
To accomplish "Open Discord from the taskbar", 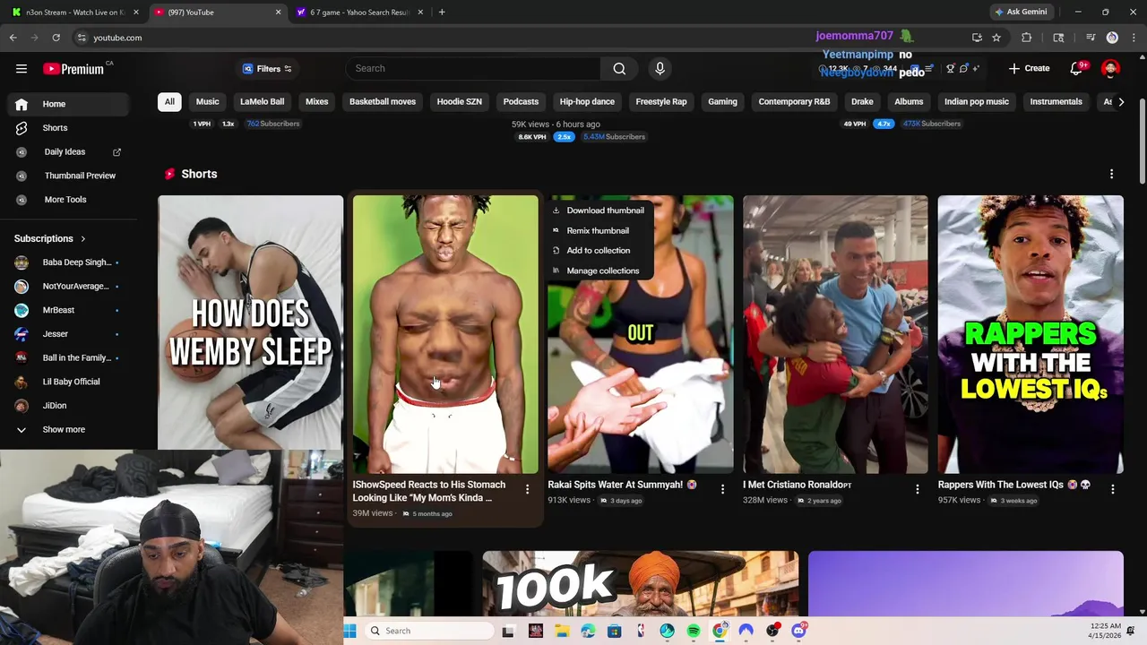I will click(x=798, y=631).
